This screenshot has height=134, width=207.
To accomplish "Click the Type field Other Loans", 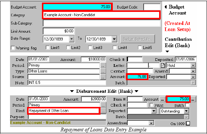I will pos(64,71).
